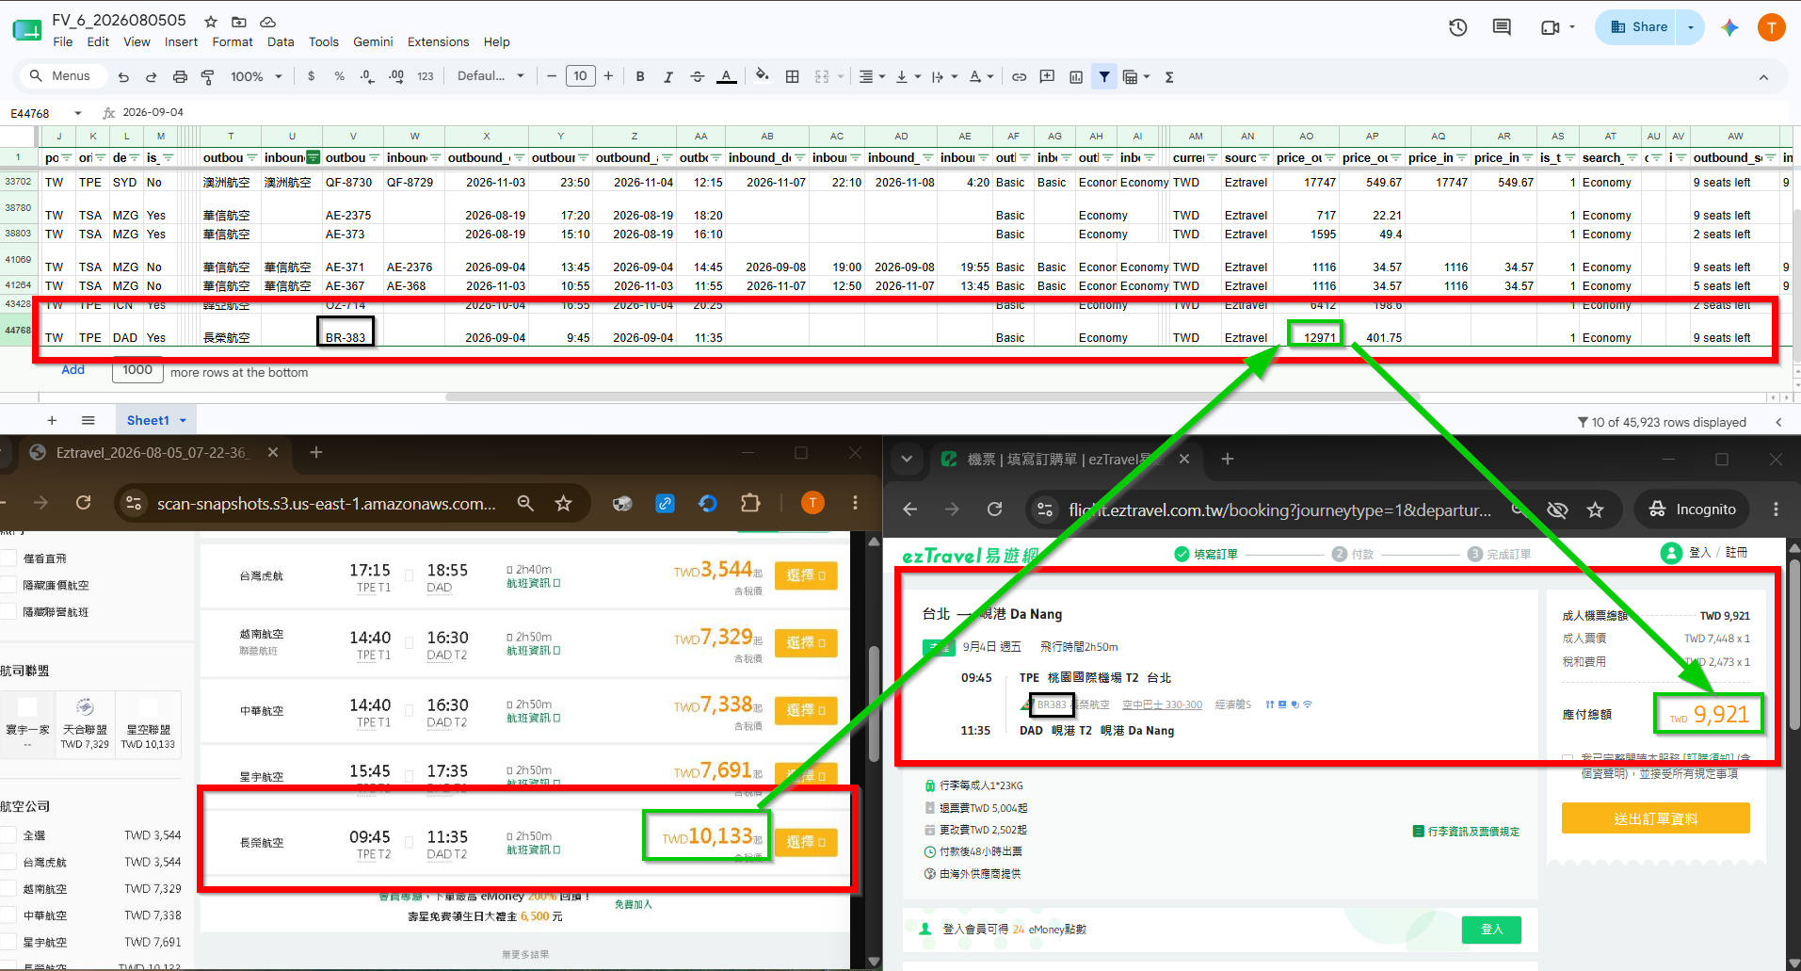Click Add to add more rows
The image size is (1801, 971).
click(x=72, y=370)
